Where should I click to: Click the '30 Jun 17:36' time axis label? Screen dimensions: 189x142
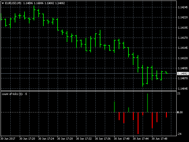pyautogui.click(x=103, y=139)
